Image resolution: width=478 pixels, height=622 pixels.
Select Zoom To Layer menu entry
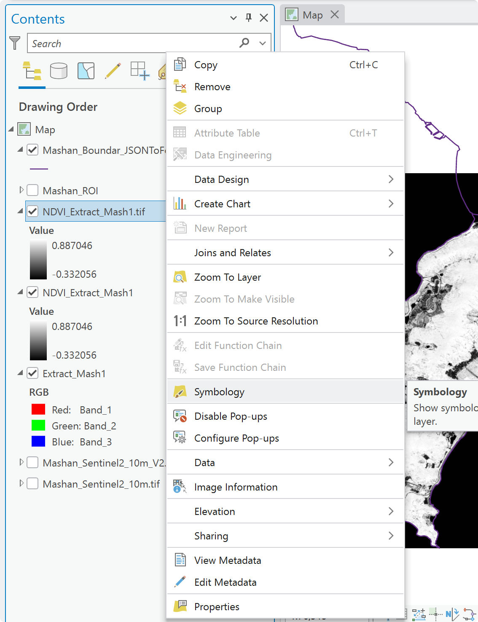[x=285, y=277]
